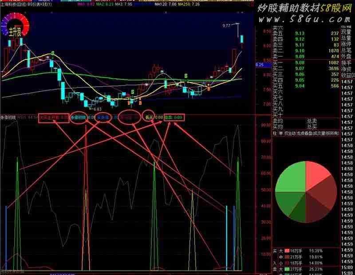
Task: Click the 卖均 row label
Action: (277, 121)
